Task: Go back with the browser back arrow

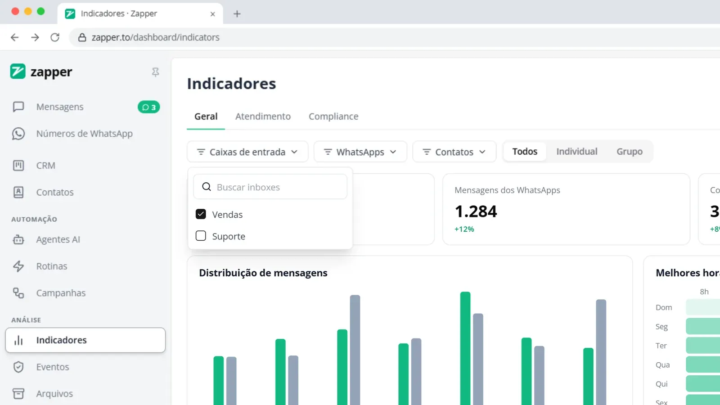Action: pos(15,37)
